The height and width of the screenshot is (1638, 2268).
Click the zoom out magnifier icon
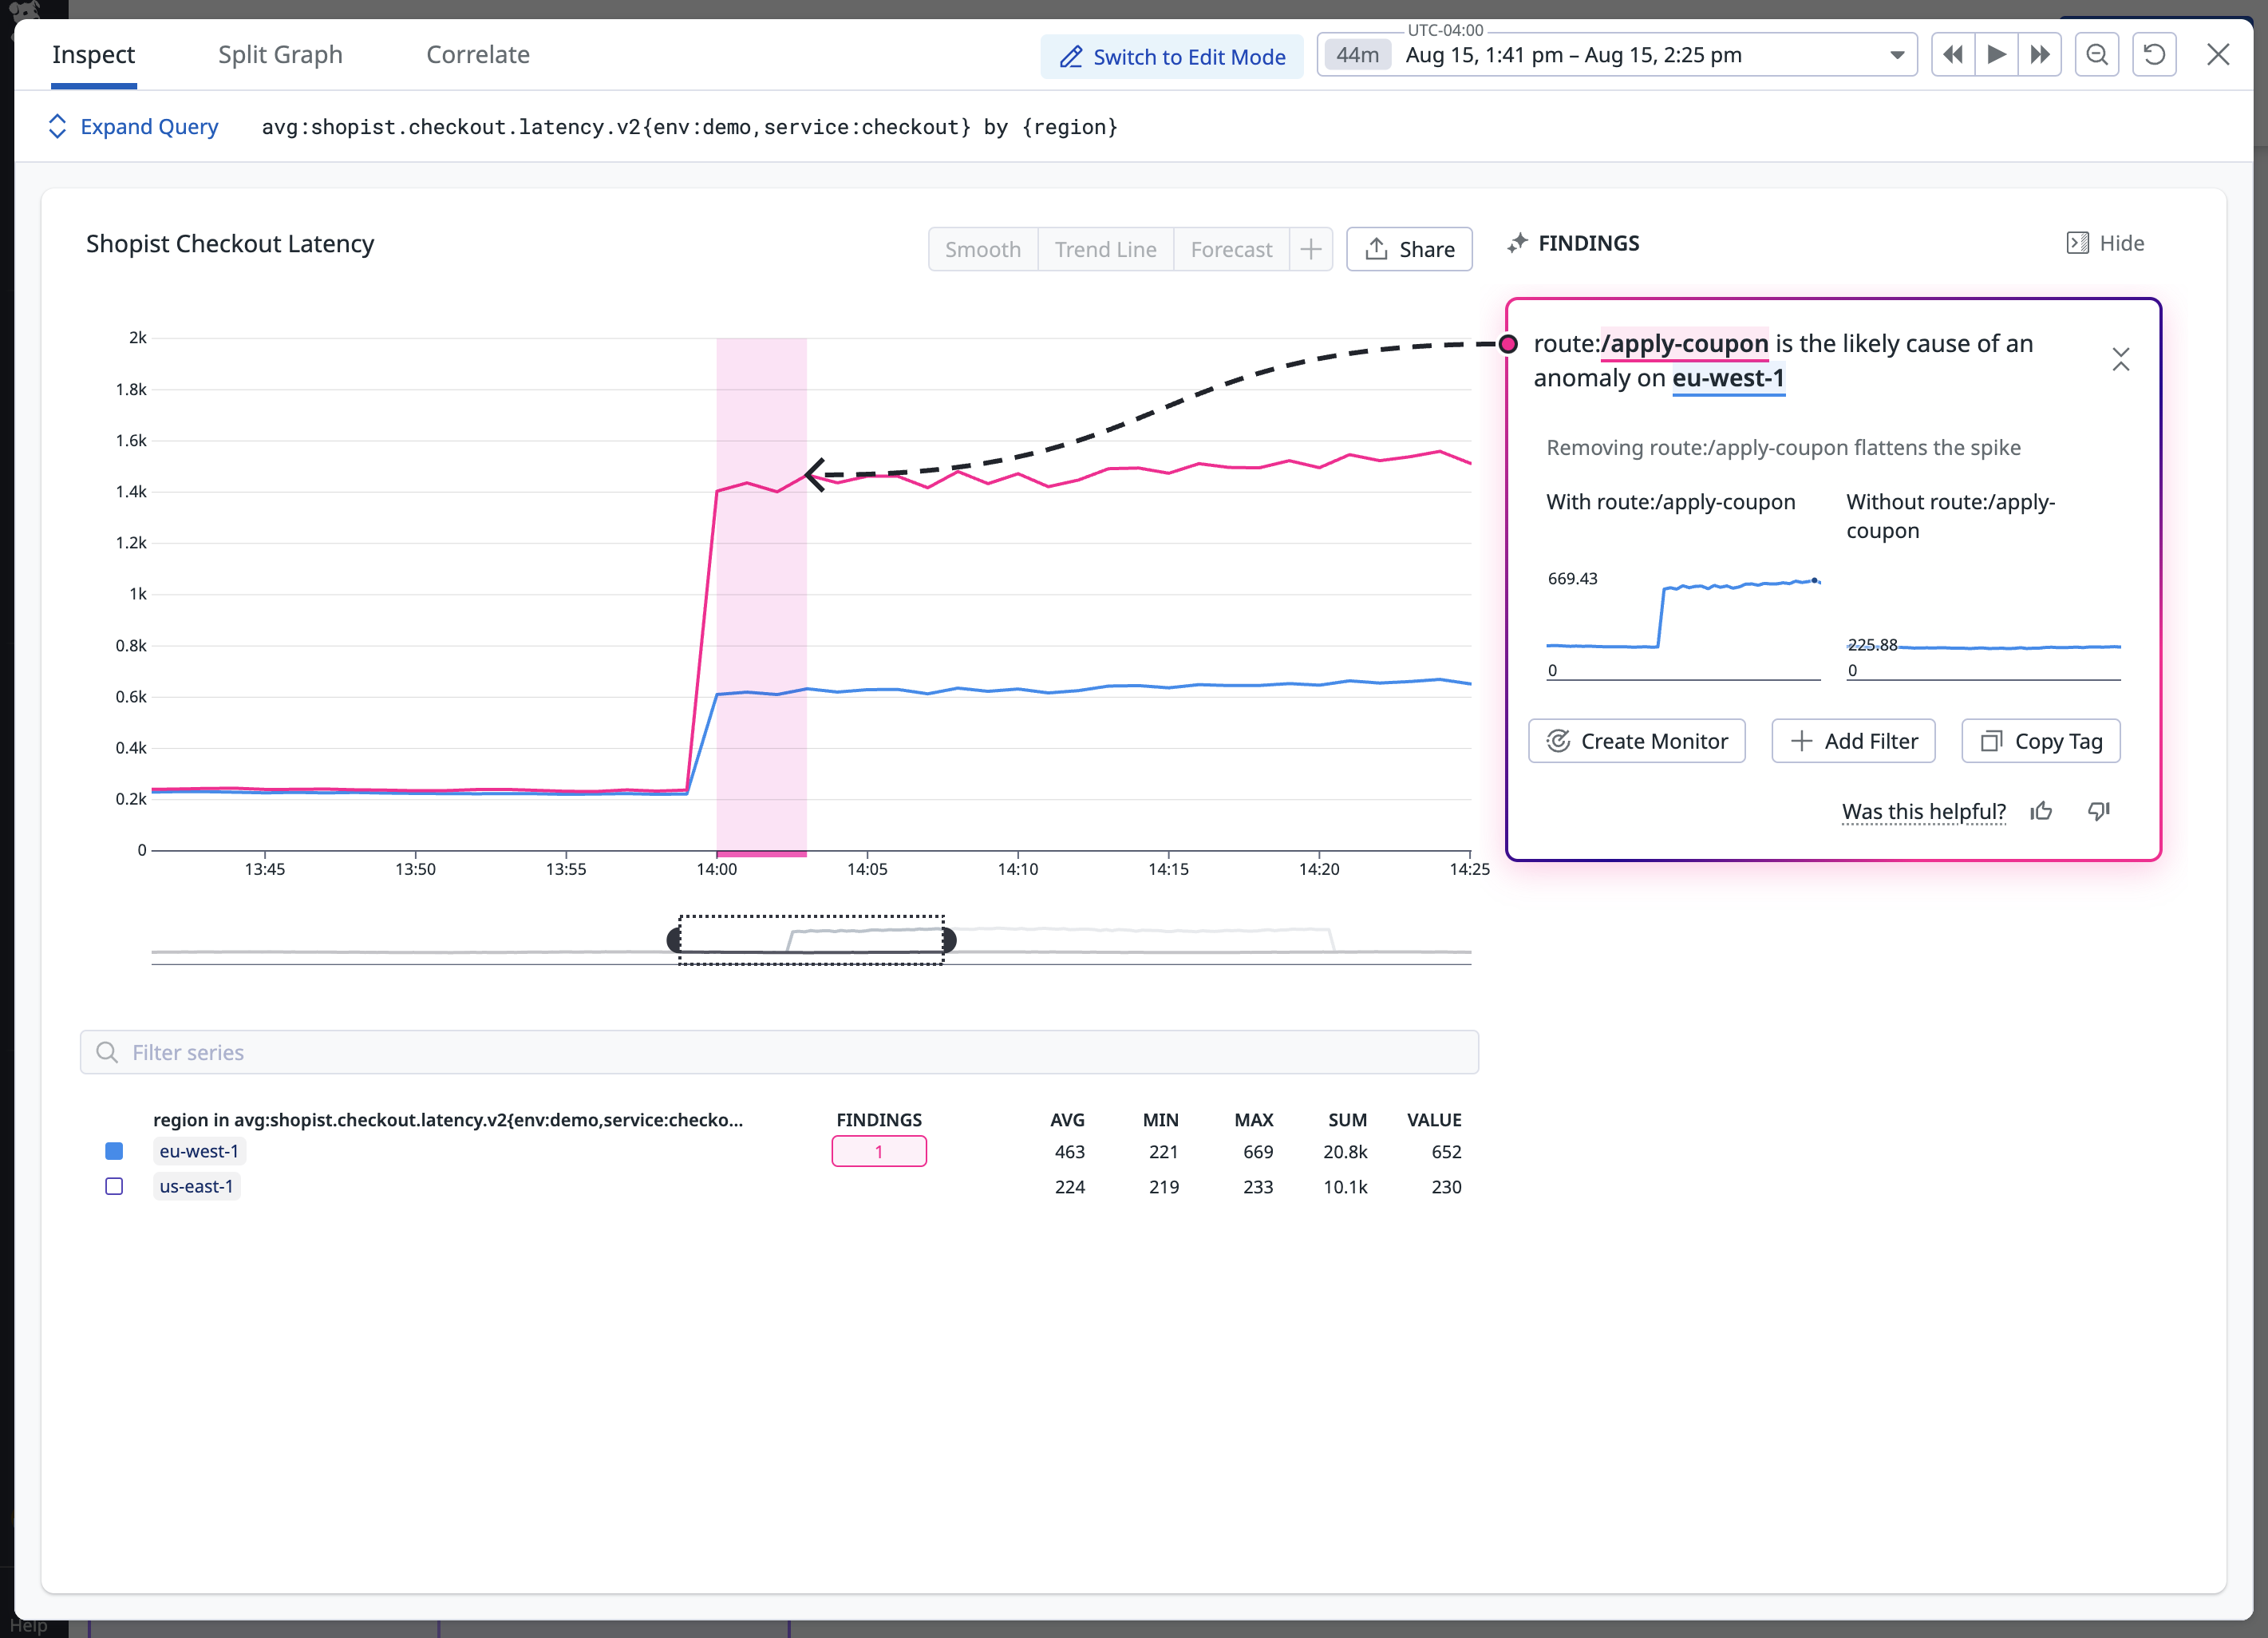pos(2097,55)
